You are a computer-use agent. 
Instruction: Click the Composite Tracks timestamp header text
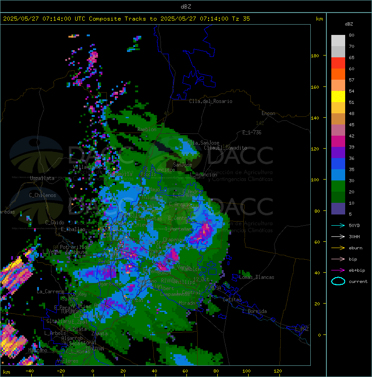click(127, 19)
